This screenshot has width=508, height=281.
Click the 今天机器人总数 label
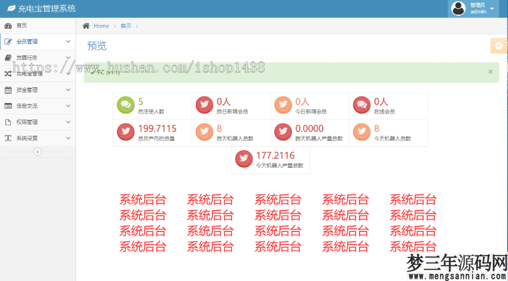[392, 139]
